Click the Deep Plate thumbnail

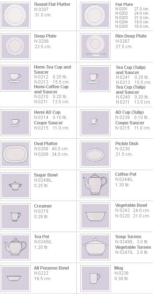[x=15, y=46]
